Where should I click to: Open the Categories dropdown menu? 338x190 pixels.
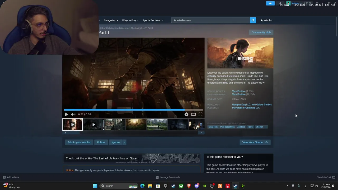(111, 20)
